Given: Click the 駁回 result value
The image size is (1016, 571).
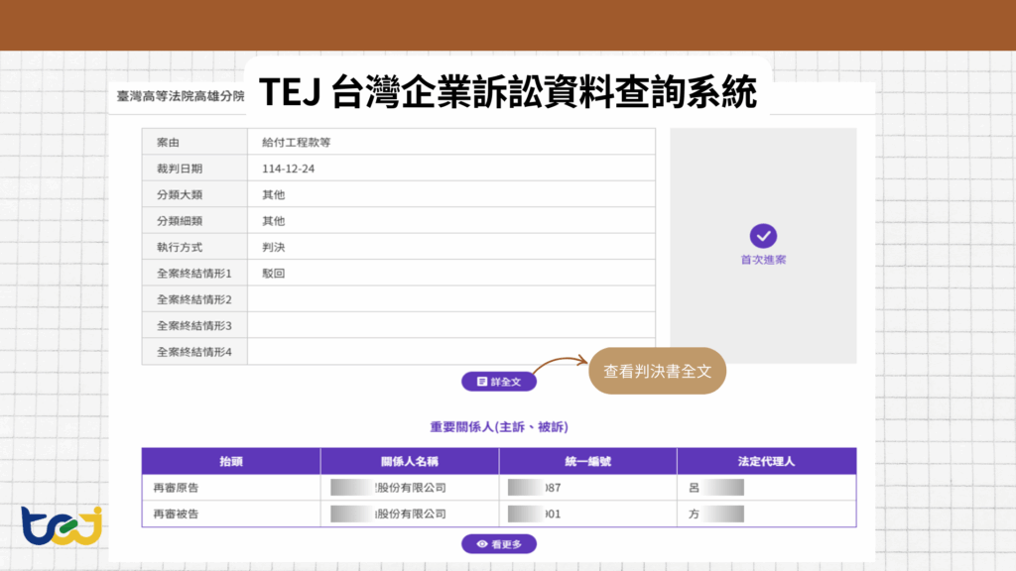Looking at the screenshot, I should pos(273,273).
